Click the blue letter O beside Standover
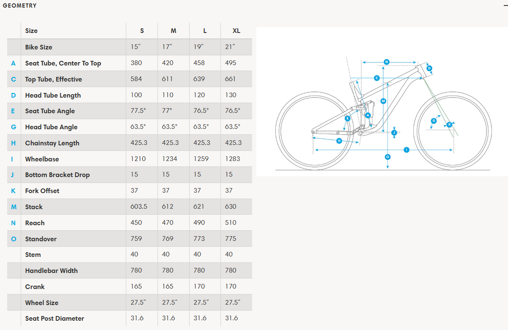 pyautogui.click(x=14, y=239)
